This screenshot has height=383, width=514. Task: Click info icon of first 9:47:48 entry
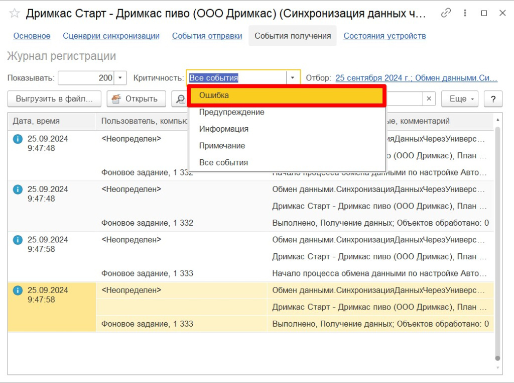click(x=18, y=139)
